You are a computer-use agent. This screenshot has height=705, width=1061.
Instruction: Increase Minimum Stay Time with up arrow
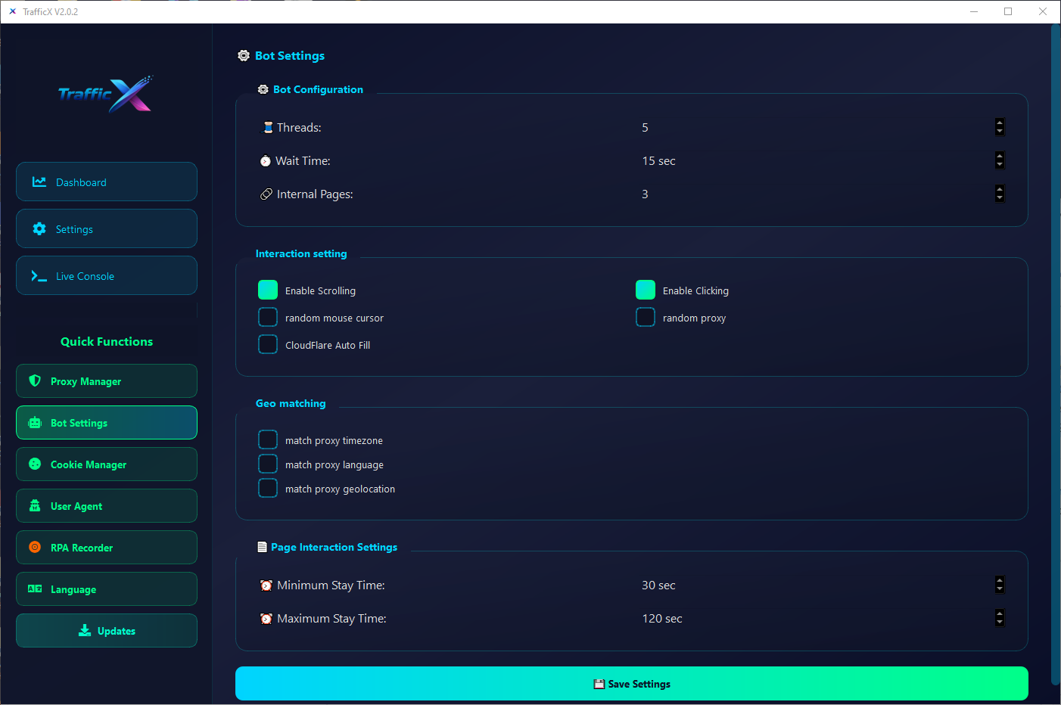point(1000,580)
